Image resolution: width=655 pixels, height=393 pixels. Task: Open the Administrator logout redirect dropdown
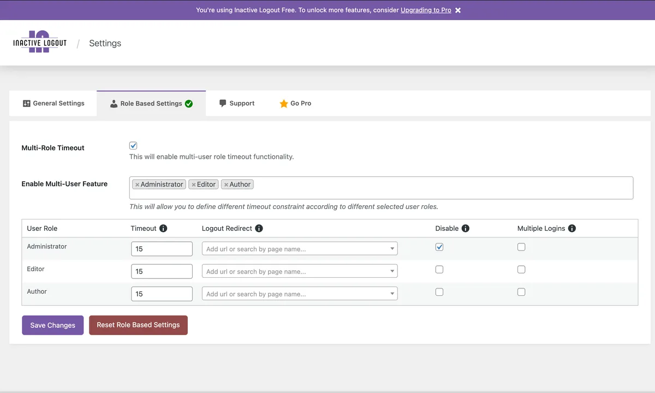pos(300,249)
